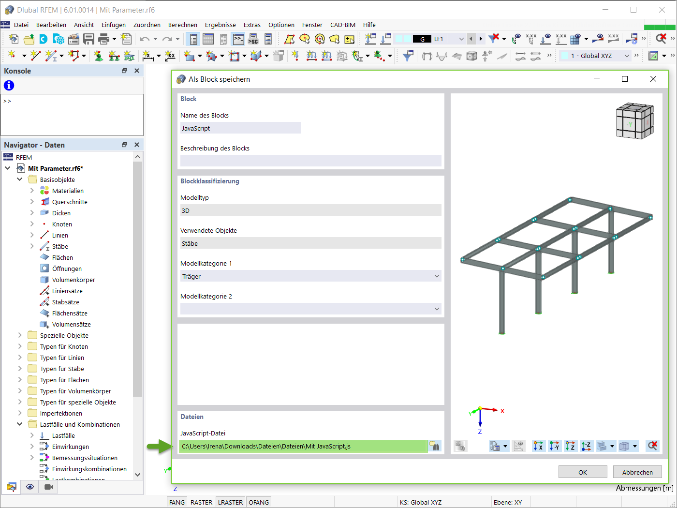The width and height of the screenshot is (677, 508).
Task: Toggle the Tables panel toolbar icon
Action: [x=208, y=39]
